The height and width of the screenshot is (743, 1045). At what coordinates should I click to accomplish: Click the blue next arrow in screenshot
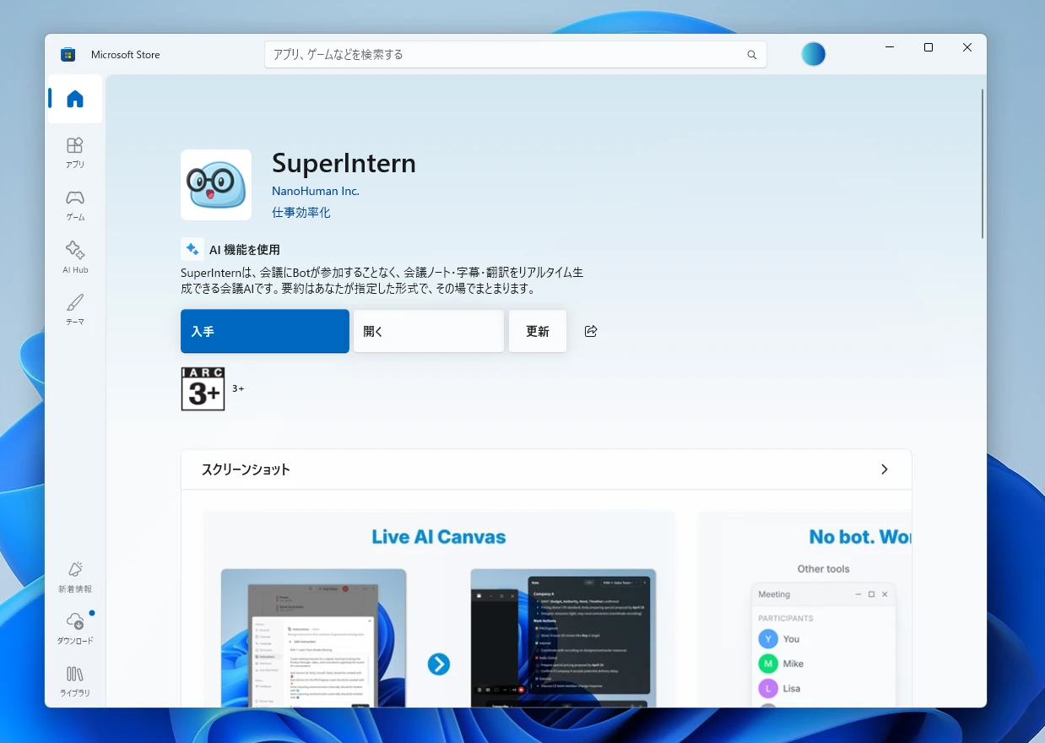click(438, 664)
